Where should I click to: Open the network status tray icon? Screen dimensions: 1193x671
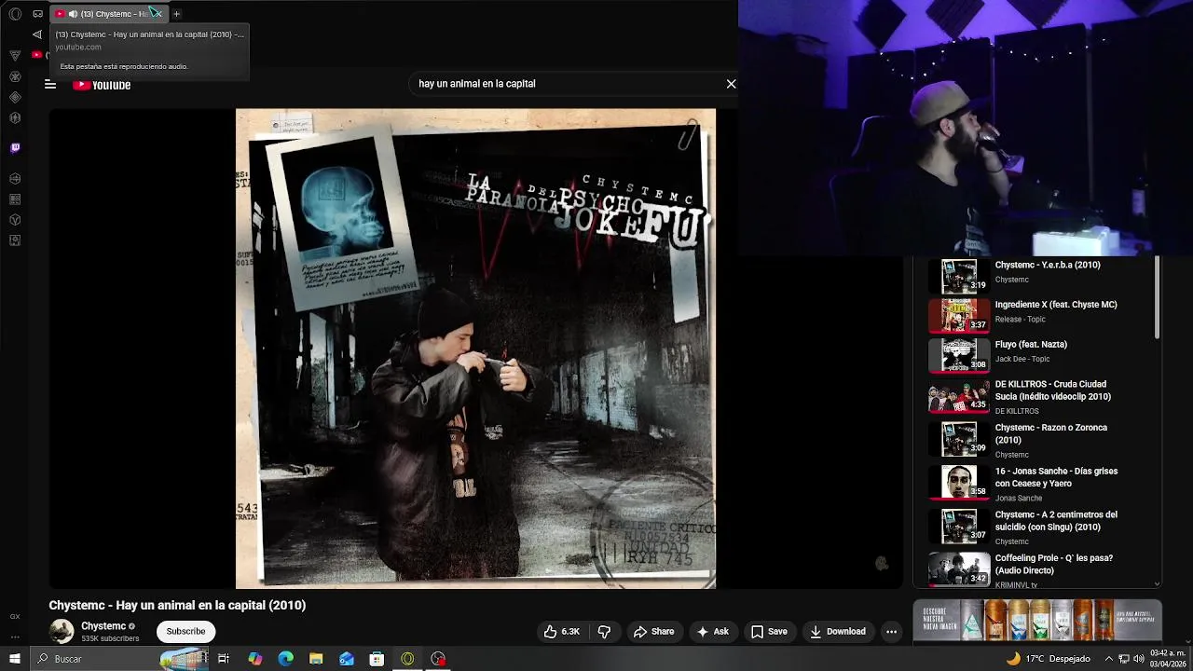tap(1124, 659)
